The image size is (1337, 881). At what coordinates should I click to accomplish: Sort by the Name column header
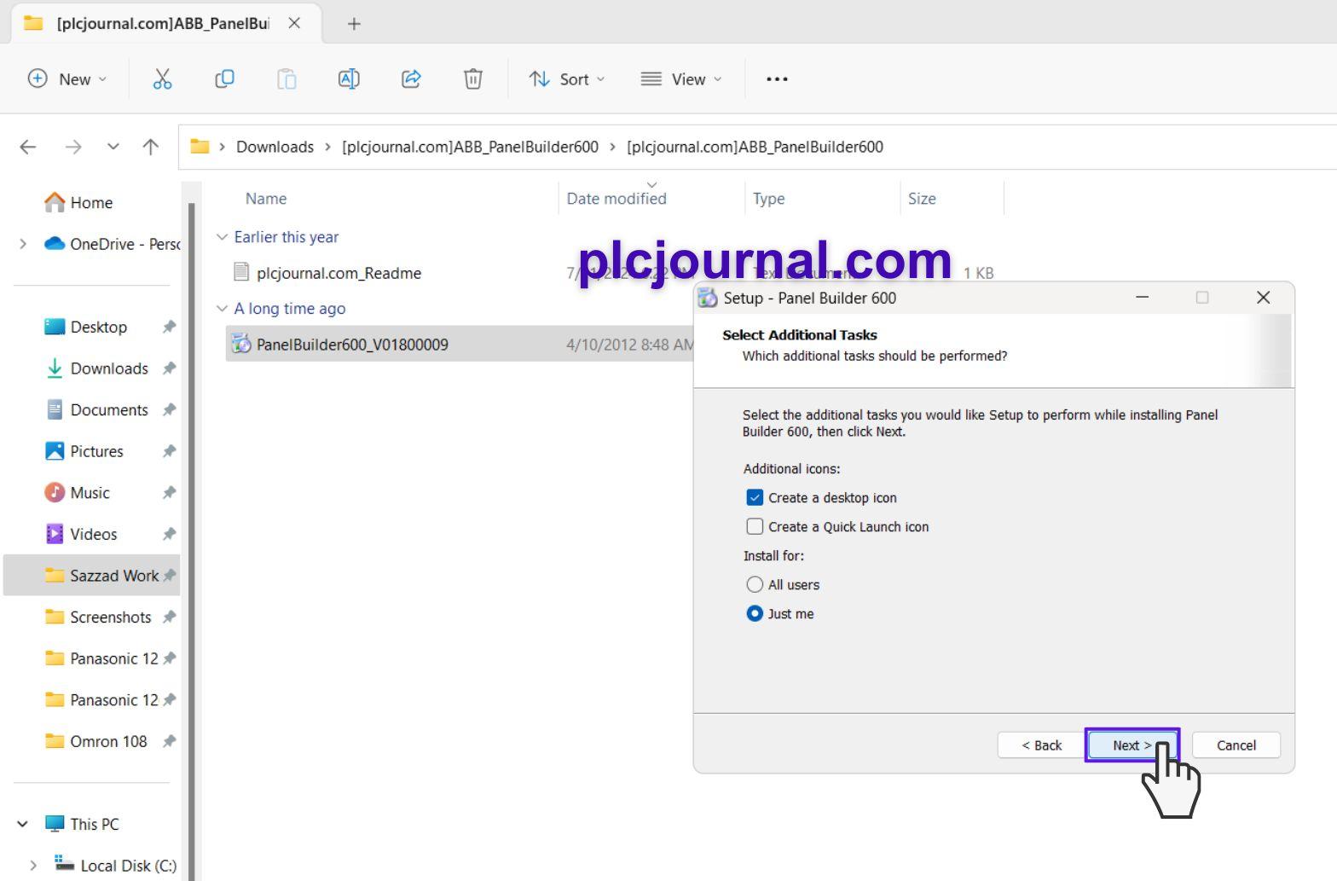pos(266,199)
